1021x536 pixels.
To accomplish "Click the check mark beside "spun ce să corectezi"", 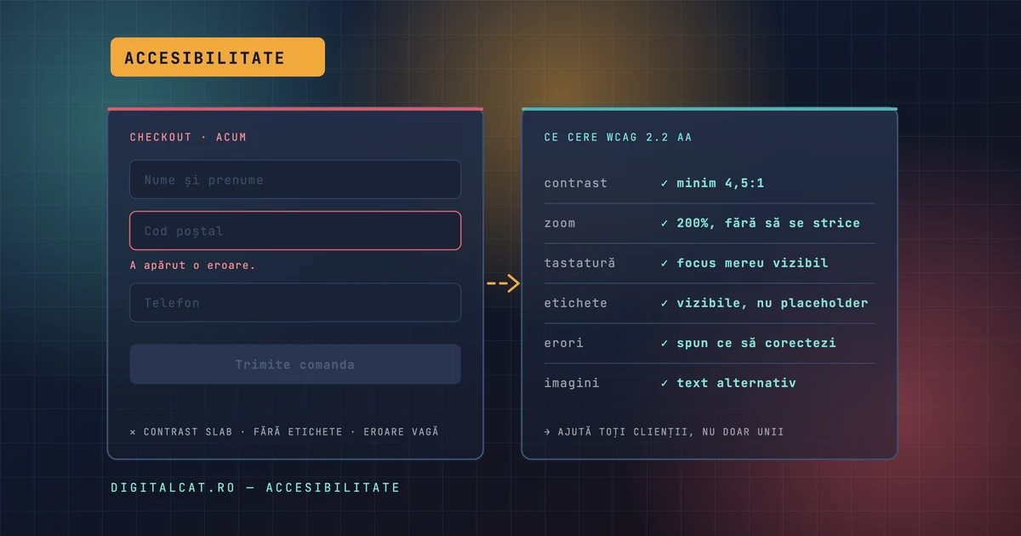I will 665,343.
